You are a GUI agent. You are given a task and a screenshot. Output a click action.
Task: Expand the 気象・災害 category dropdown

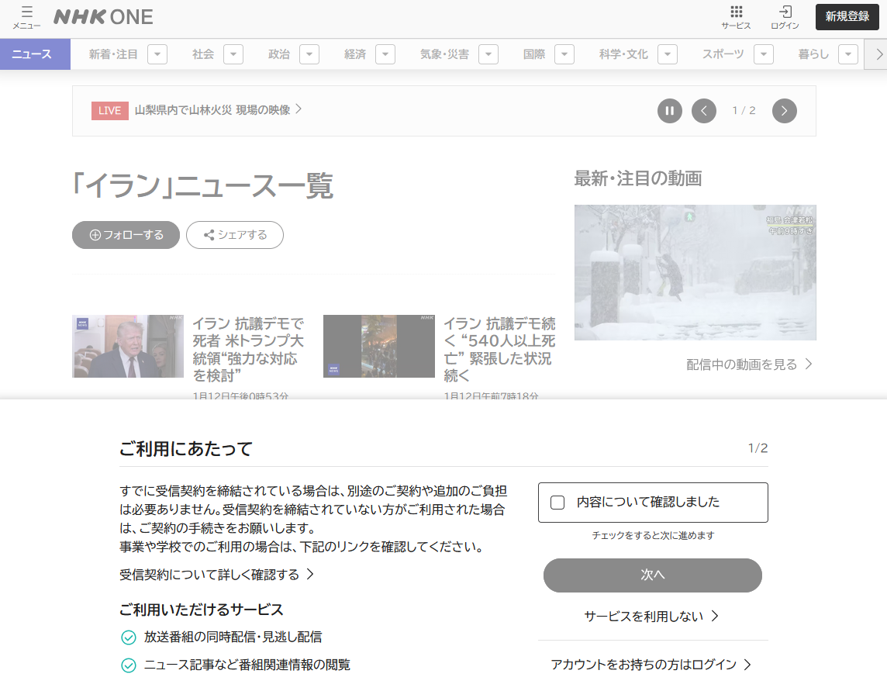pos(488,54)
